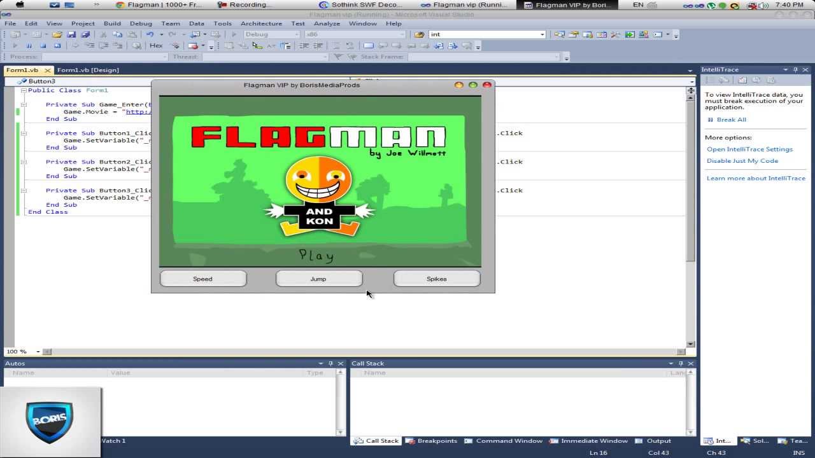
Task: Click the Find in Files folder icon
Action: point(419,34)
